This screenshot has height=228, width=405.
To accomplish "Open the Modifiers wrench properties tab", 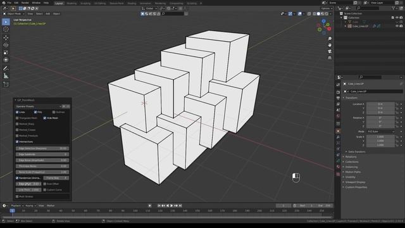I will (338, 137).
